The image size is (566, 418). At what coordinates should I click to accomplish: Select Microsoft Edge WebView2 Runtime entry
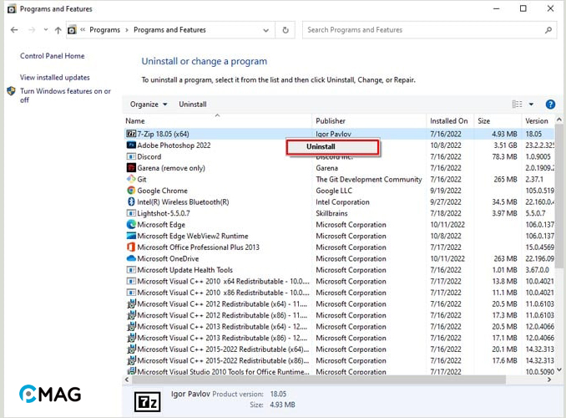click(193, 236)
